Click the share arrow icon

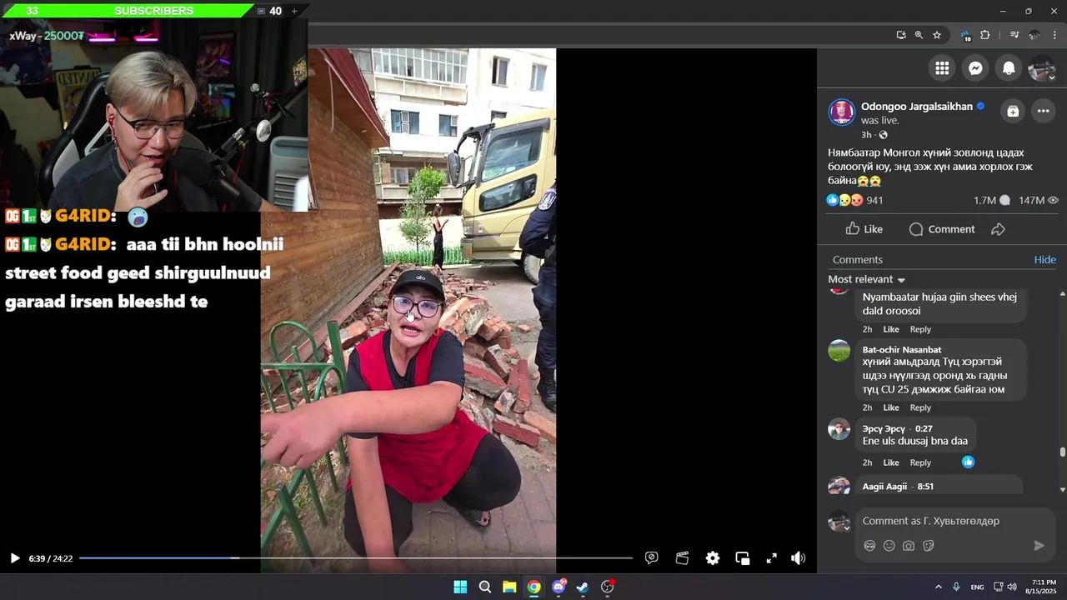coord(998,229)
